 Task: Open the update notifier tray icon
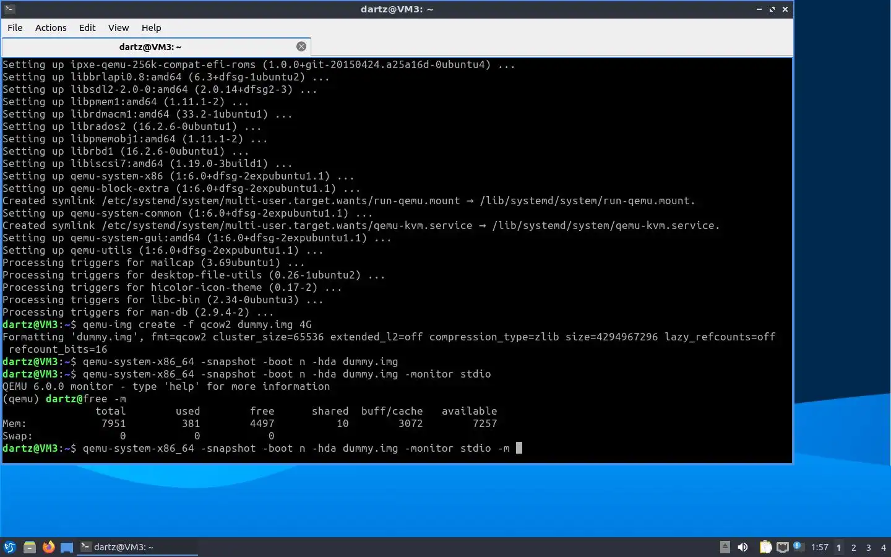798,546
